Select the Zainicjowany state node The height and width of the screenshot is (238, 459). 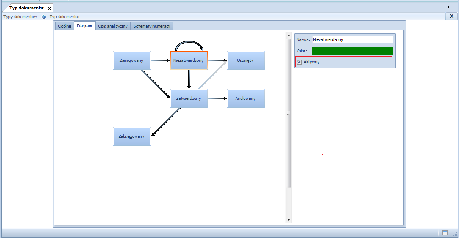tap(132, 60)
